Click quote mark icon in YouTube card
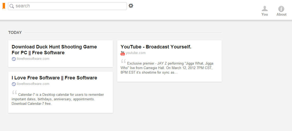This screenshot has width=292, height=131. coord(123,61)
